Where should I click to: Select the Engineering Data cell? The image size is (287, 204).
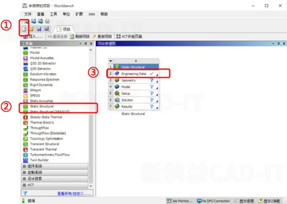click(x=136, y=74)
